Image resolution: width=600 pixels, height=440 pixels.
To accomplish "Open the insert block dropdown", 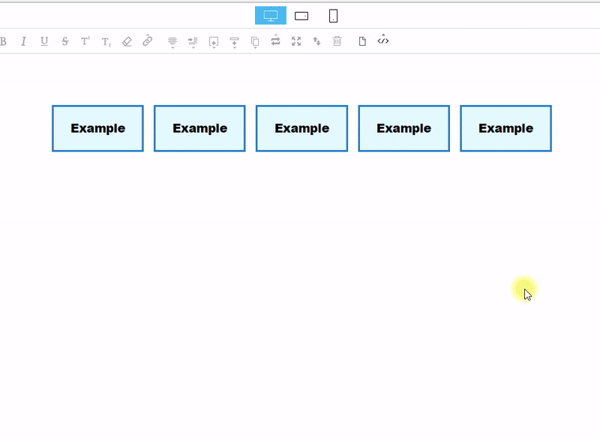I will pos(214,42).
